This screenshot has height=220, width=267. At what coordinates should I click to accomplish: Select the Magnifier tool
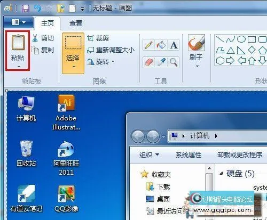click(x=174, y=62)
